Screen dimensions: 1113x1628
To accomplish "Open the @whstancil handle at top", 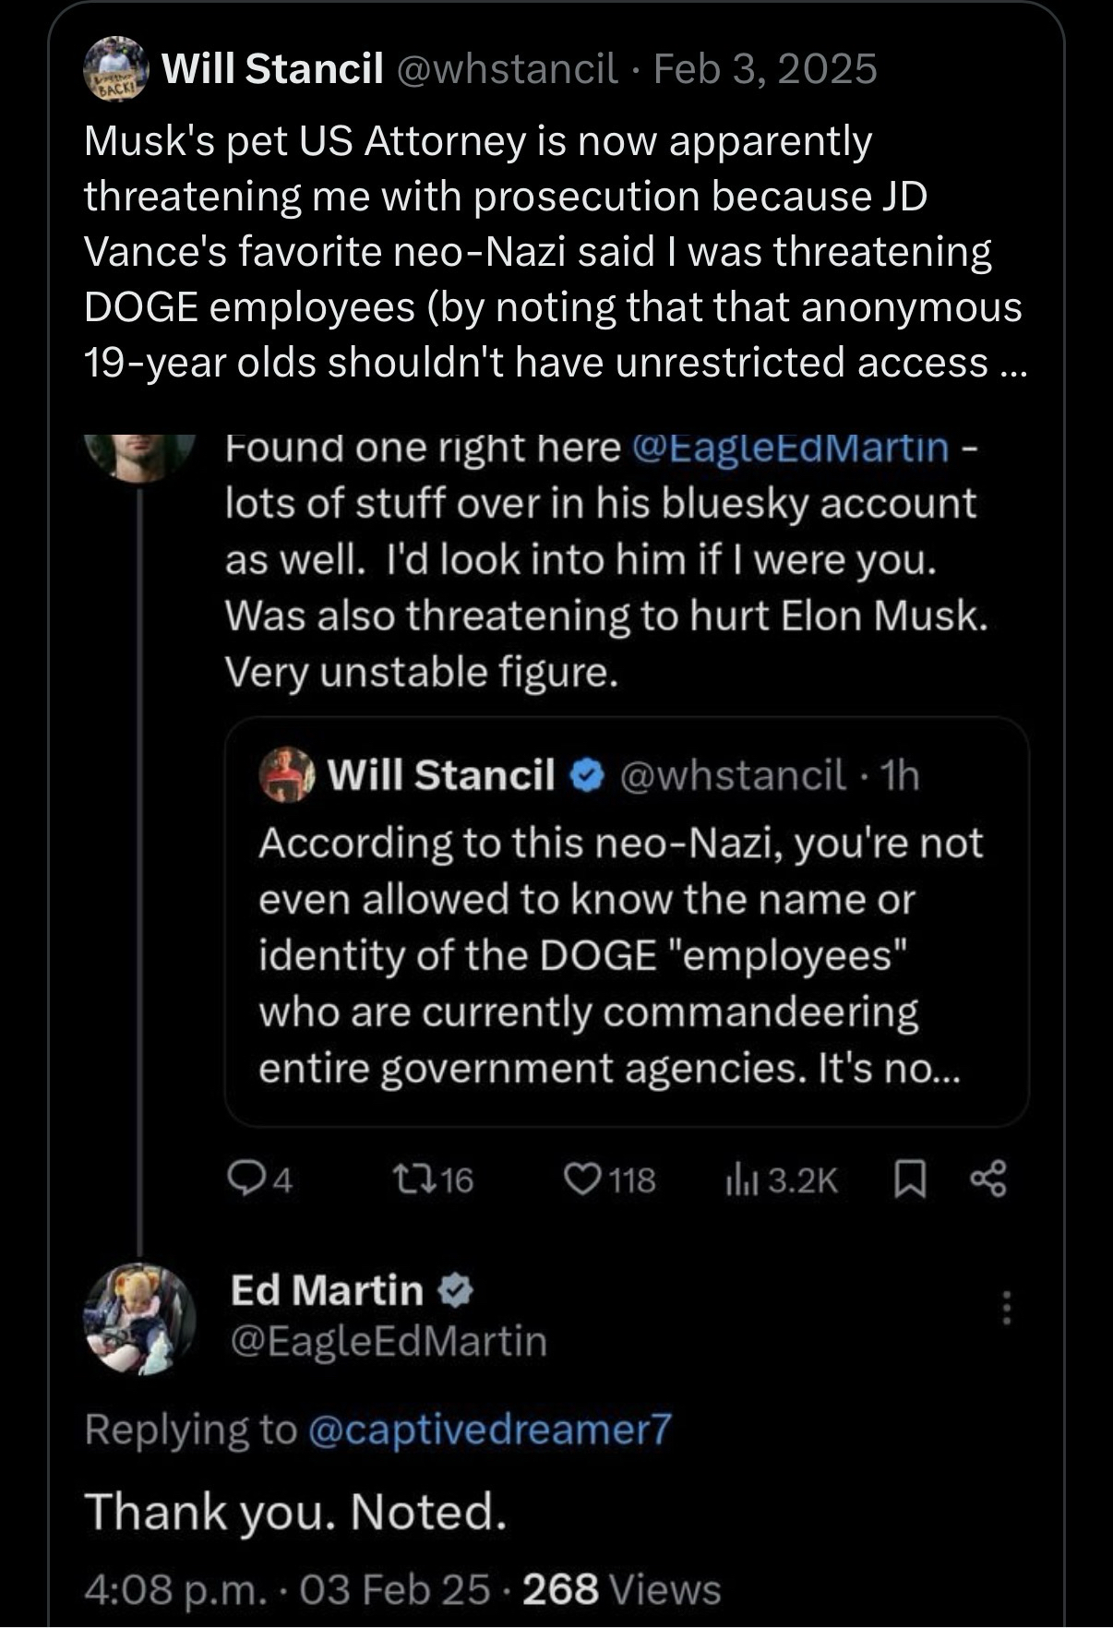I will point(507,69).
